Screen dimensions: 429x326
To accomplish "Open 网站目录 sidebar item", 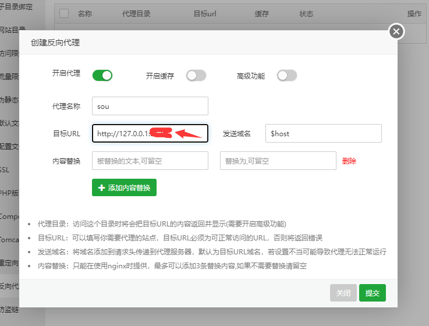I will click(x=12, y=30).
